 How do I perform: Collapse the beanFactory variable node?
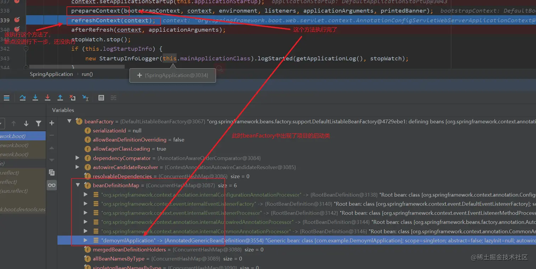pos(69,122)
